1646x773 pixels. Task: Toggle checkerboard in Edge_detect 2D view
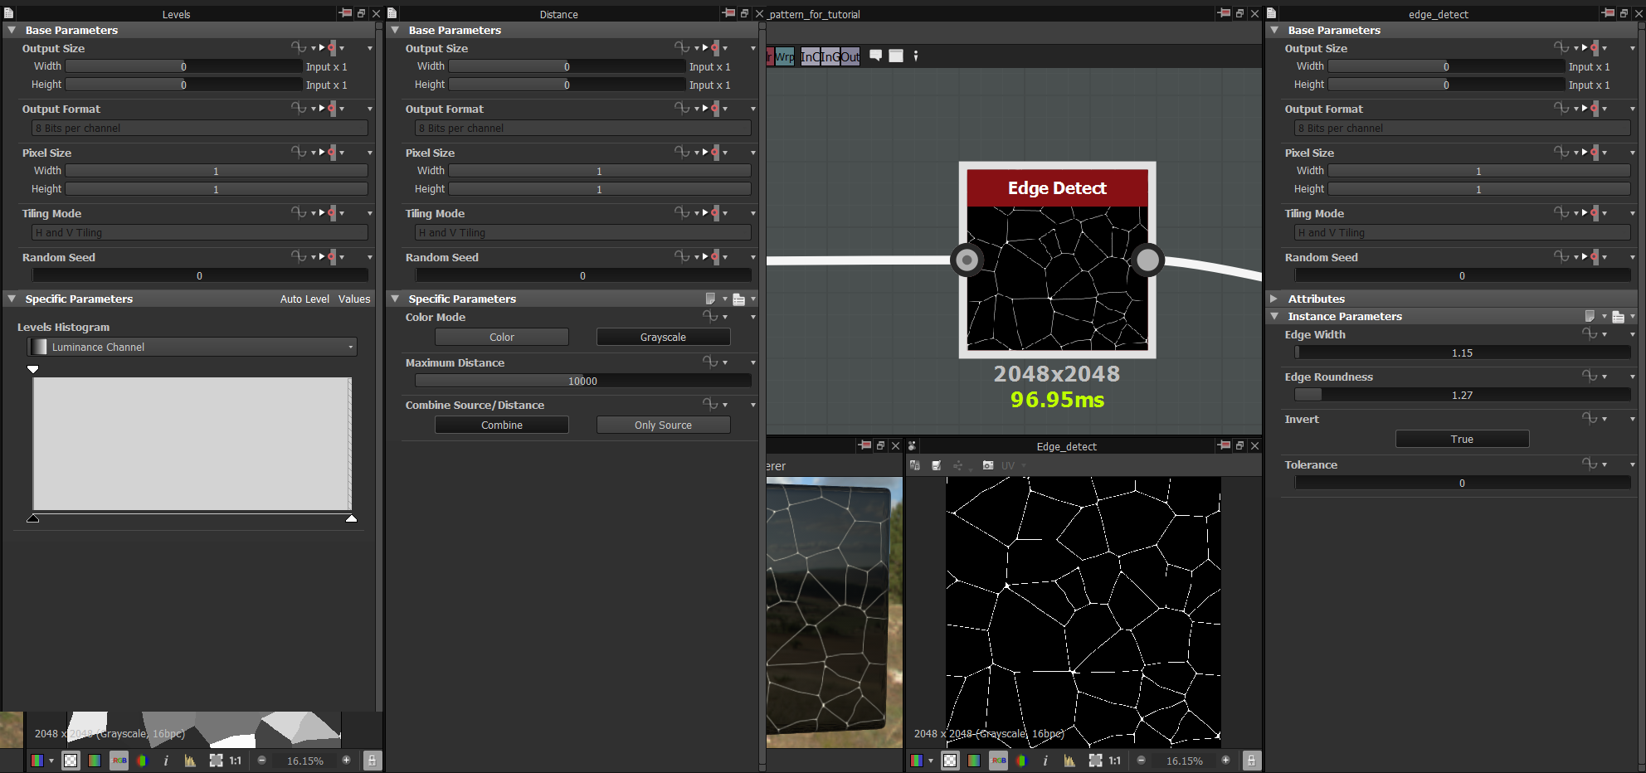click(x=951, y=761)
